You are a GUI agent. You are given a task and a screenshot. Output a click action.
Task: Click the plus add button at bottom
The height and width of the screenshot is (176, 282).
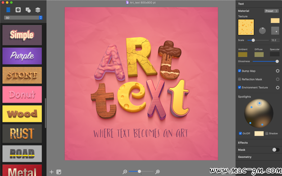[51, 172]
